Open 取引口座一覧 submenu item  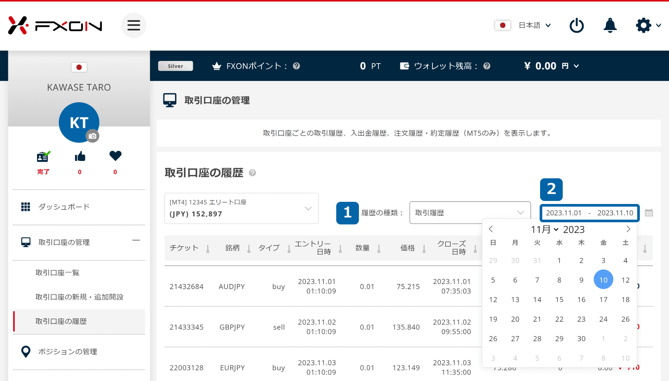[57, 273]
